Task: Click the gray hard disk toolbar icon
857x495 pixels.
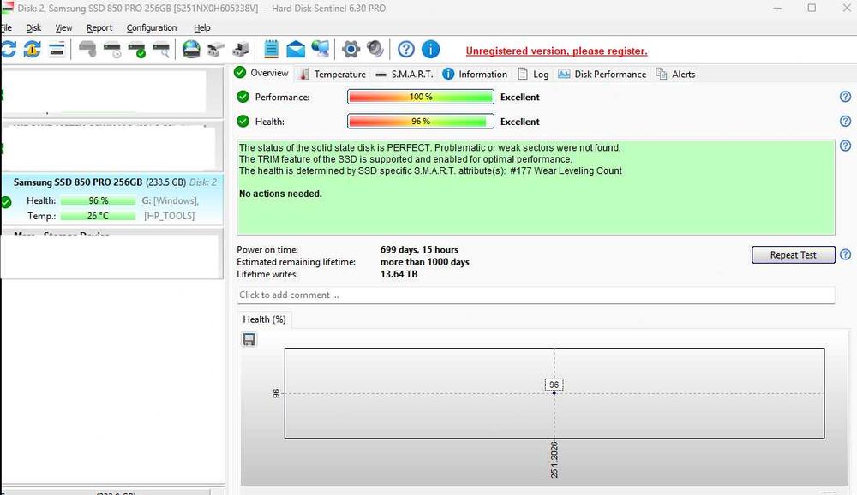Action: coord(87,49)
